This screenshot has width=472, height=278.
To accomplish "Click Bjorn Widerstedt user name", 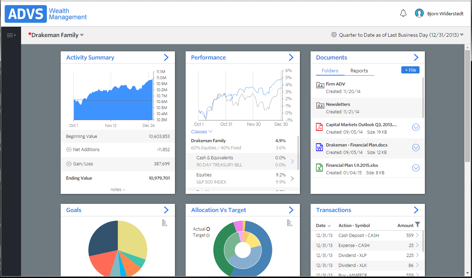I will click(445, 14).
